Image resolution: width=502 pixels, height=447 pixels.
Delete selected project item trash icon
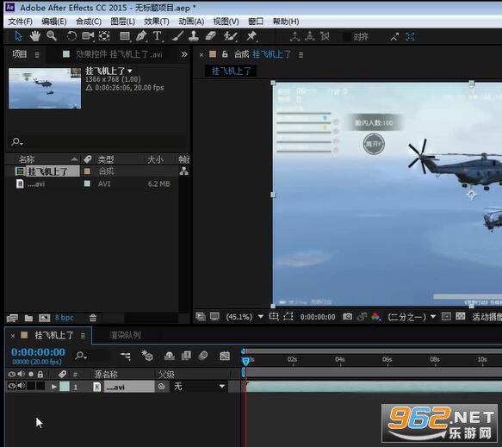(x=93, y=318)
